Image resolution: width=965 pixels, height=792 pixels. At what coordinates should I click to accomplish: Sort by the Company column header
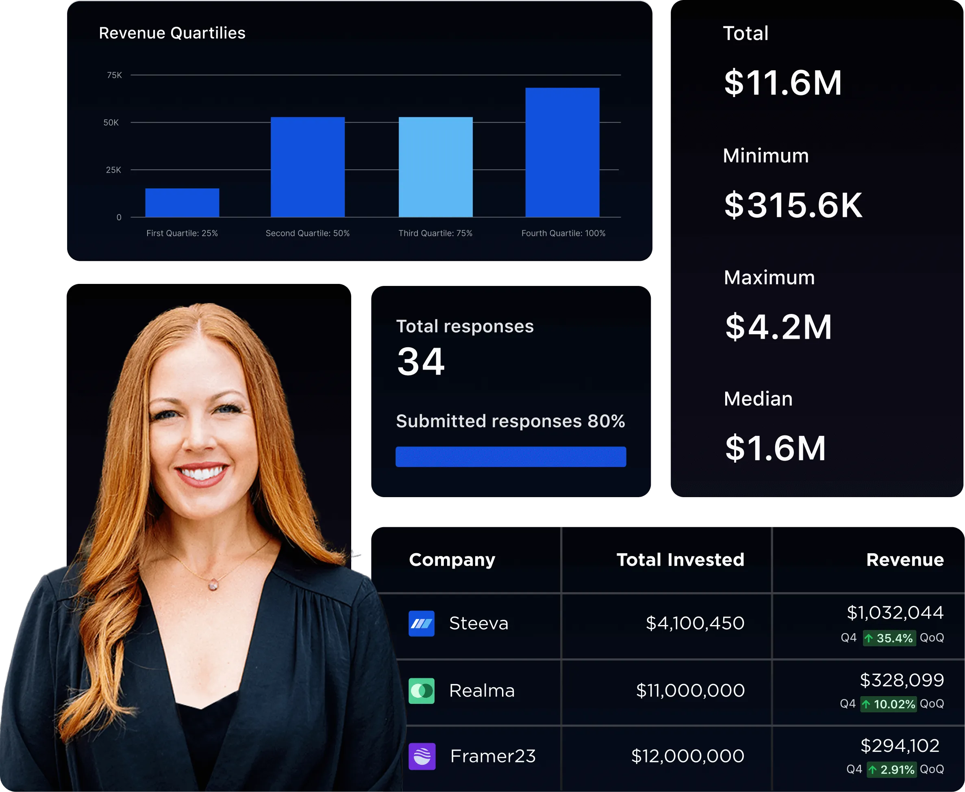pyautogui.click(x=452, y=560)
